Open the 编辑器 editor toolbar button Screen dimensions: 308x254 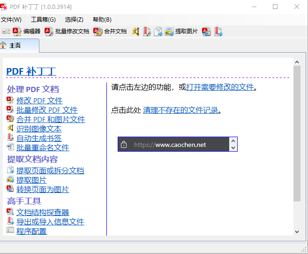click(x=27, y=31)
